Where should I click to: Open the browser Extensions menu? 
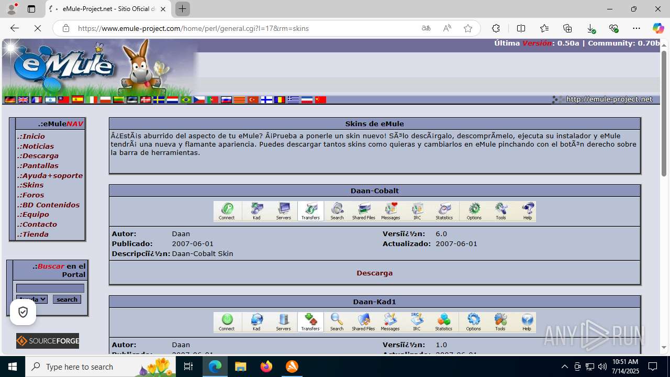coord(496,28)
